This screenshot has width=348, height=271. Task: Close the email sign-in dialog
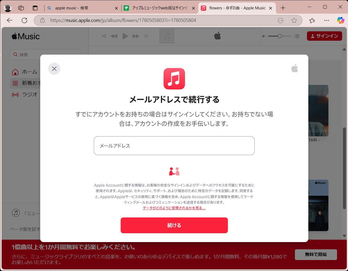pos(54,69)
